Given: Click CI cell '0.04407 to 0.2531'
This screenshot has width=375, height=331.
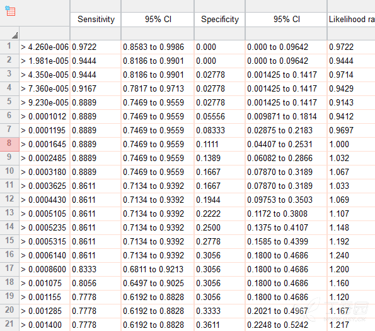Looking at the screenshot, I should pyautogui.click(x=286, y=144).
